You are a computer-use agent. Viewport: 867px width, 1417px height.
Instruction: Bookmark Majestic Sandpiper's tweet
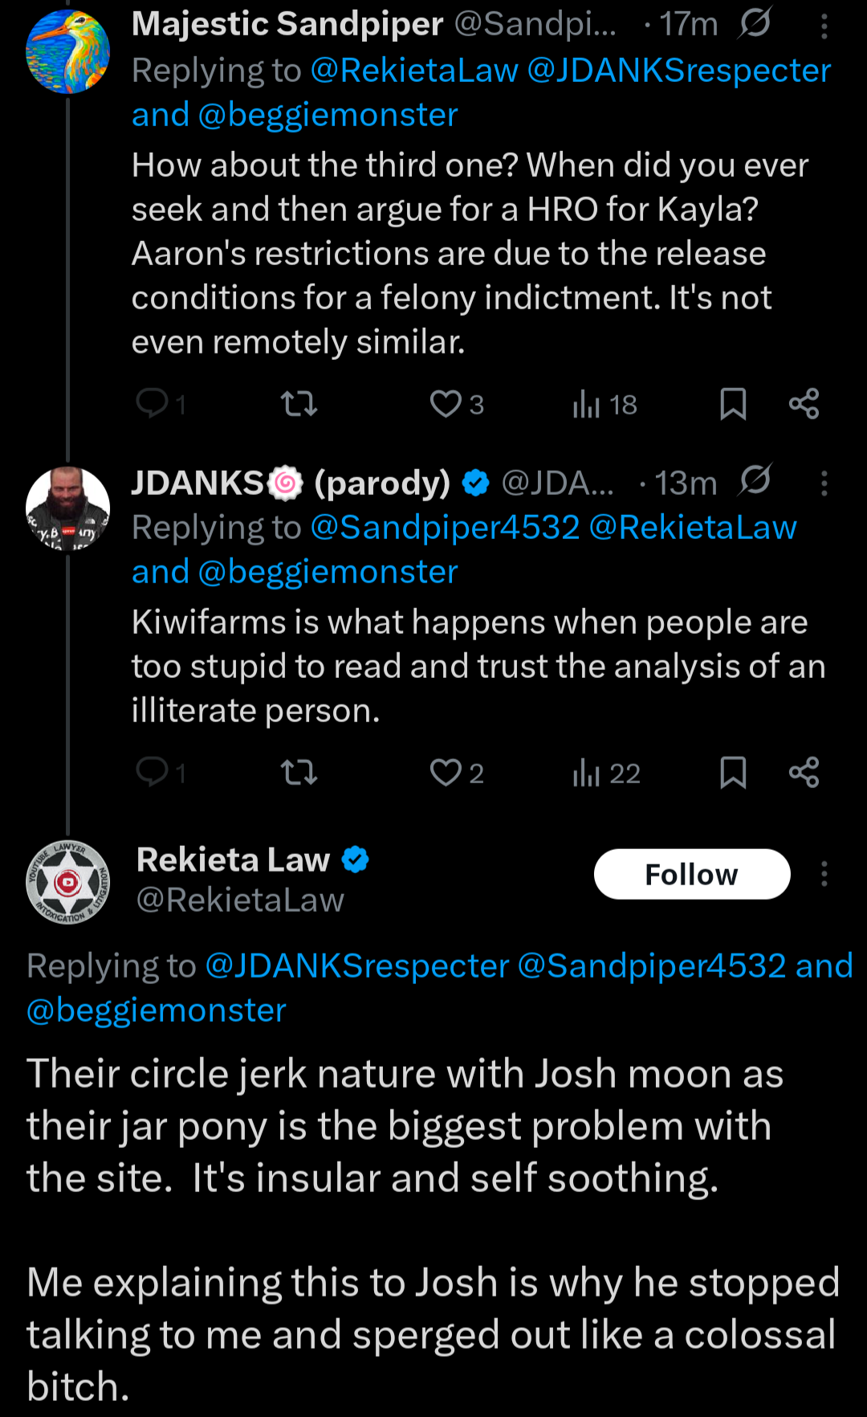coord(733,403)
